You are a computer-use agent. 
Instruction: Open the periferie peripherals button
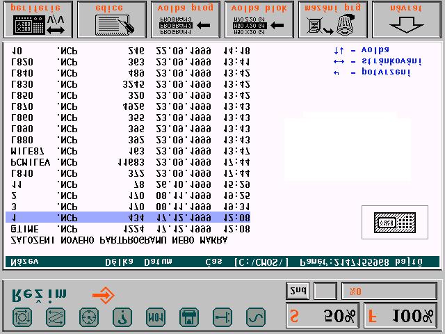38,19
